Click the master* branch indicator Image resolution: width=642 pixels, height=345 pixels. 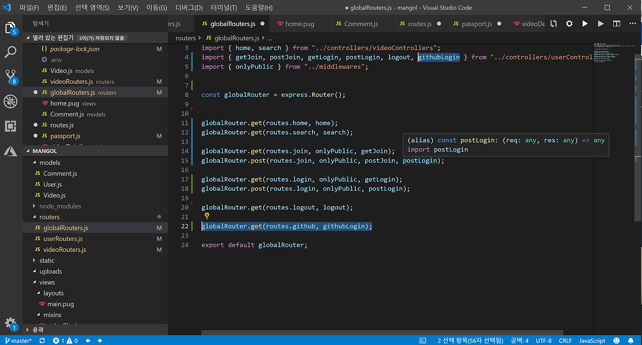tap(18, 340)
